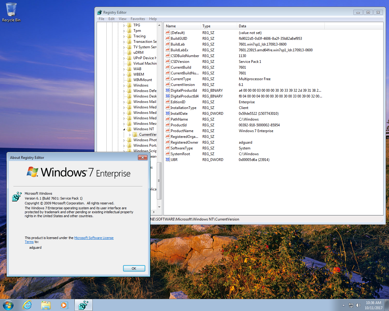Click the string icon beside (Default) value
This screenshot has height=311, width=389.
point(168,32)
